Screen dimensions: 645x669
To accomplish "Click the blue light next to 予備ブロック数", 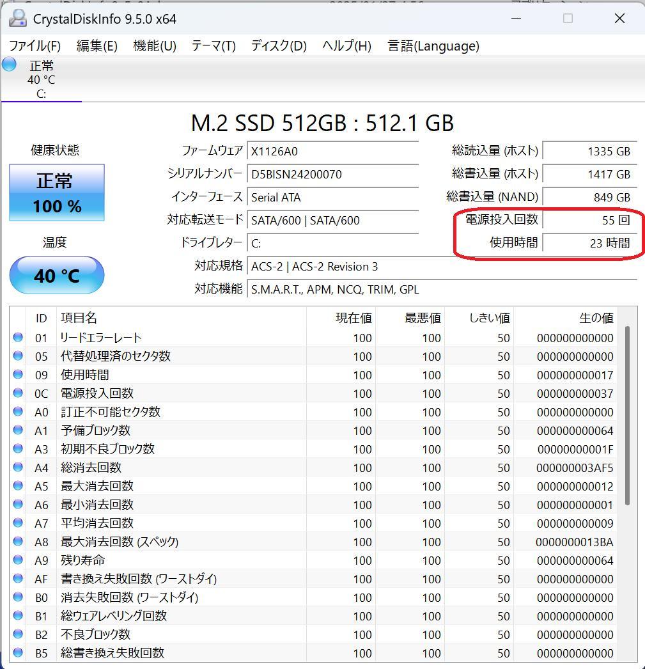I will [17, 430].
